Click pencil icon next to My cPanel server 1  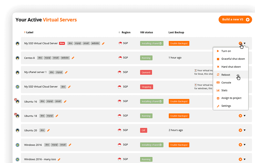(x=66, y=72)
